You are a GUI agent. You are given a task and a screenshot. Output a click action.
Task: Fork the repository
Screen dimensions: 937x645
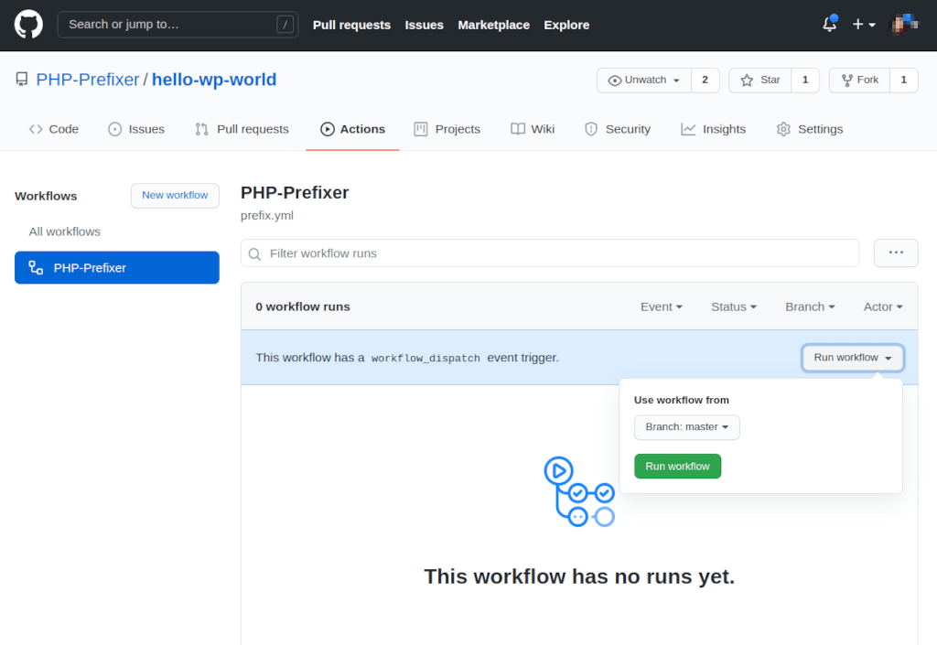click(859, 80)
